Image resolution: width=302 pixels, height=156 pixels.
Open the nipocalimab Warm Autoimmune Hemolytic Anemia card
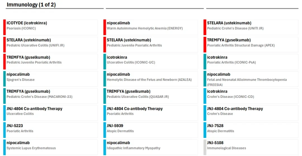(151, 27)
